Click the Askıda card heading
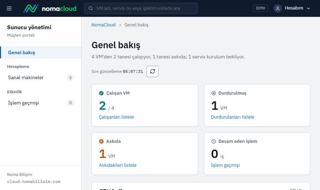320x190 pixels. click(x=113, y=141)
